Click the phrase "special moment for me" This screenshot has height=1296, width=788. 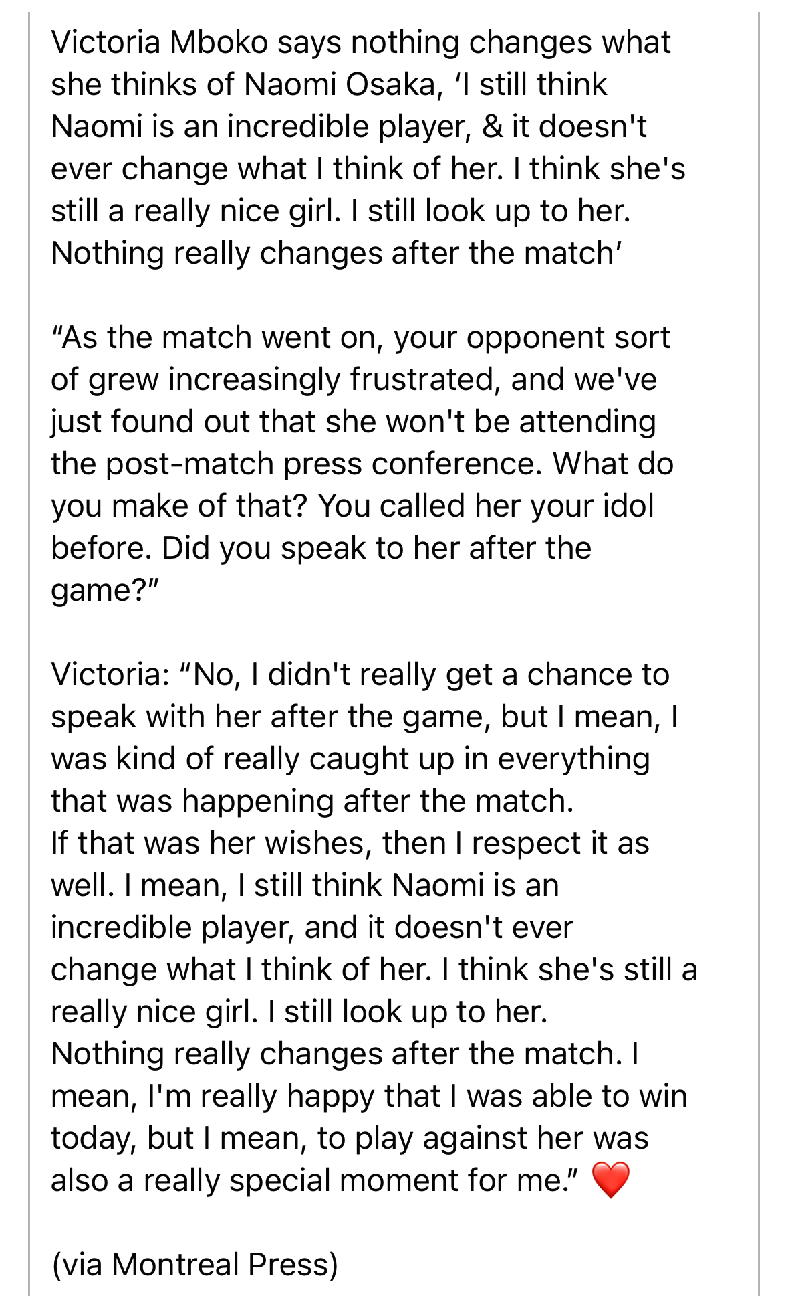click(398, 1180)
